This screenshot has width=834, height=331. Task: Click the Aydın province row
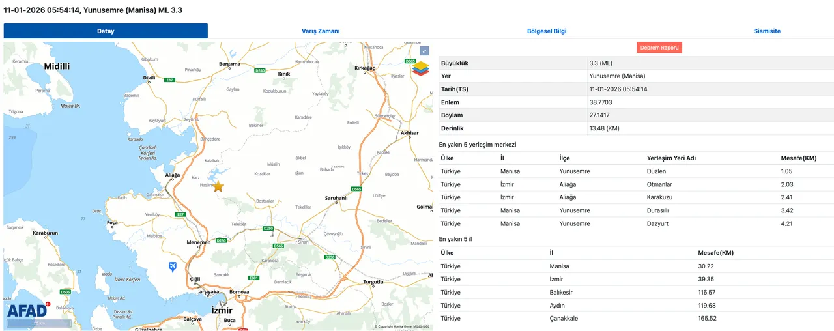pos(636,305)
